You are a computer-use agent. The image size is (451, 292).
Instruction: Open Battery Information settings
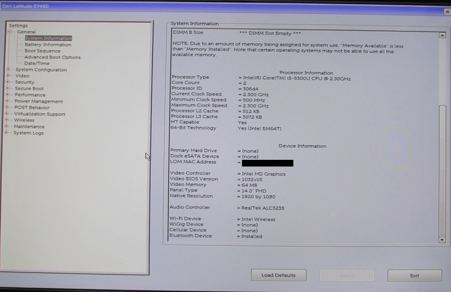click(x=48, y=44)
